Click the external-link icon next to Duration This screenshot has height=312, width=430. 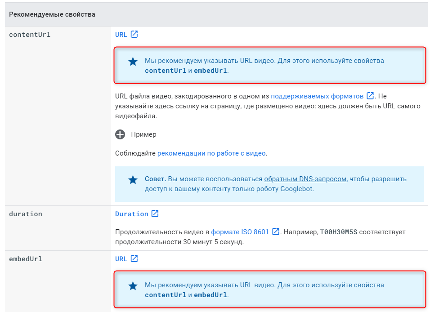(155, 214)
